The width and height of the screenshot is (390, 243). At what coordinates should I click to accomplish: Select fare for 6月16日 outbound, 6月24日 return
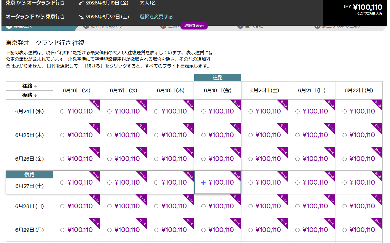coord(62,111)
